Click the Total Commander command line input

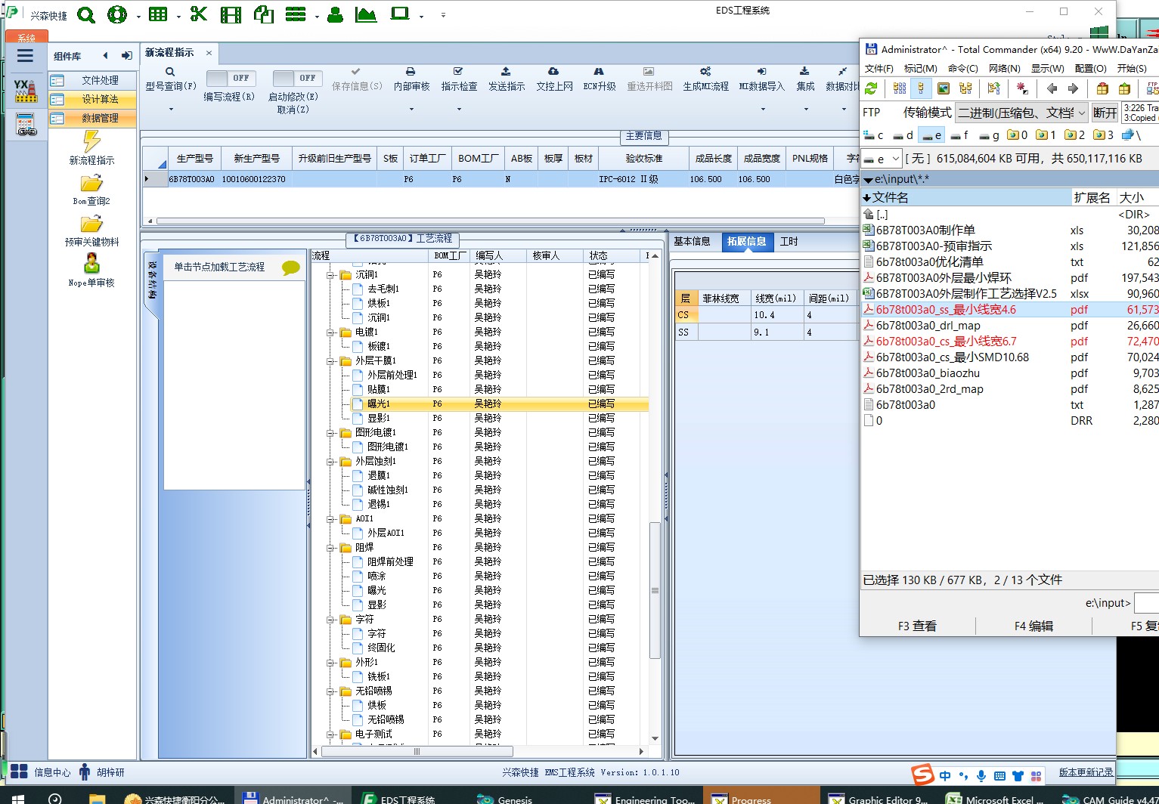click(x=1146, y=603)
